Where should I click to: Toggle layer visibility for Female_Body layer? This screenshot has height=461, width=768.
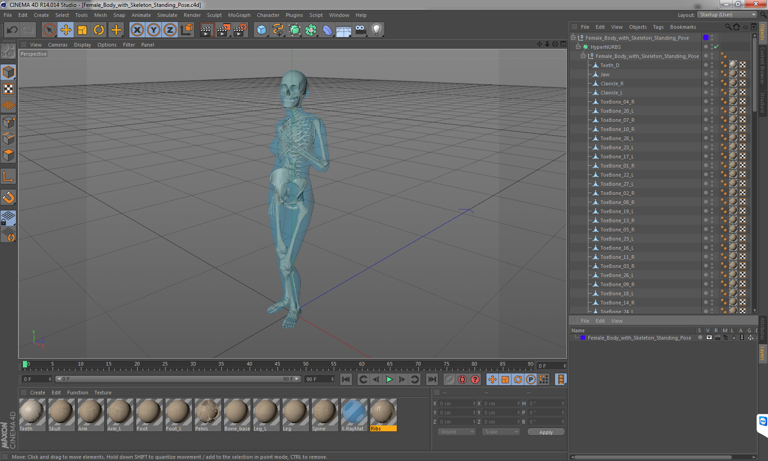click(709, 338)
